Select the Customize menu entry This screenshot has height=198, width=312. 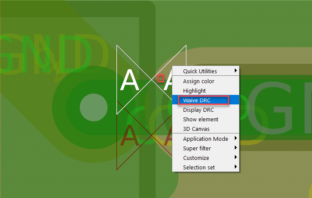(196, 158)
